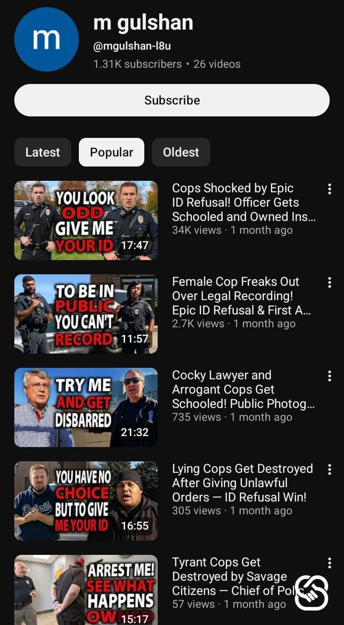Open three-dot menu for Tyrant Cops video
Screen dimensions: 344x625
click(x=330, y=563)
